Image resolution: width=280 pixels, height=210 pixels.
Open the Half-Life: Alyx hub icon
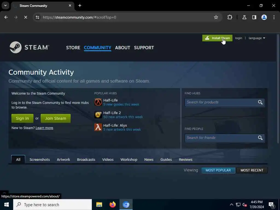(x=98, y=127)
